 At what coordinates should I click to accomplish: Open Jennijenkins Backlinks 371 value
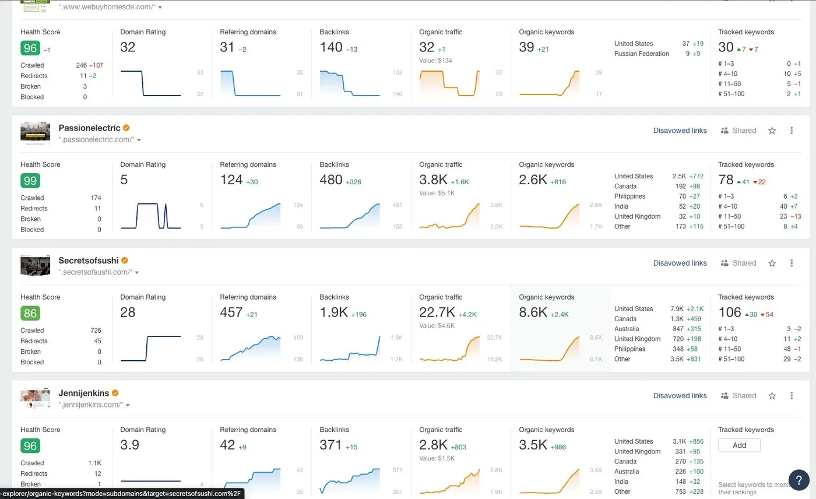click(331, 445)
